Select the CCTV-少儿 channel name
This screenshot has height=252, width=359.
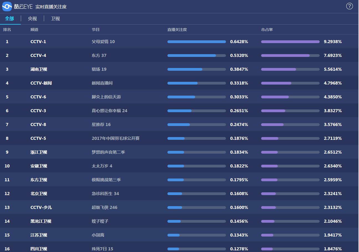pyautogui.click(x=41, y=208)
